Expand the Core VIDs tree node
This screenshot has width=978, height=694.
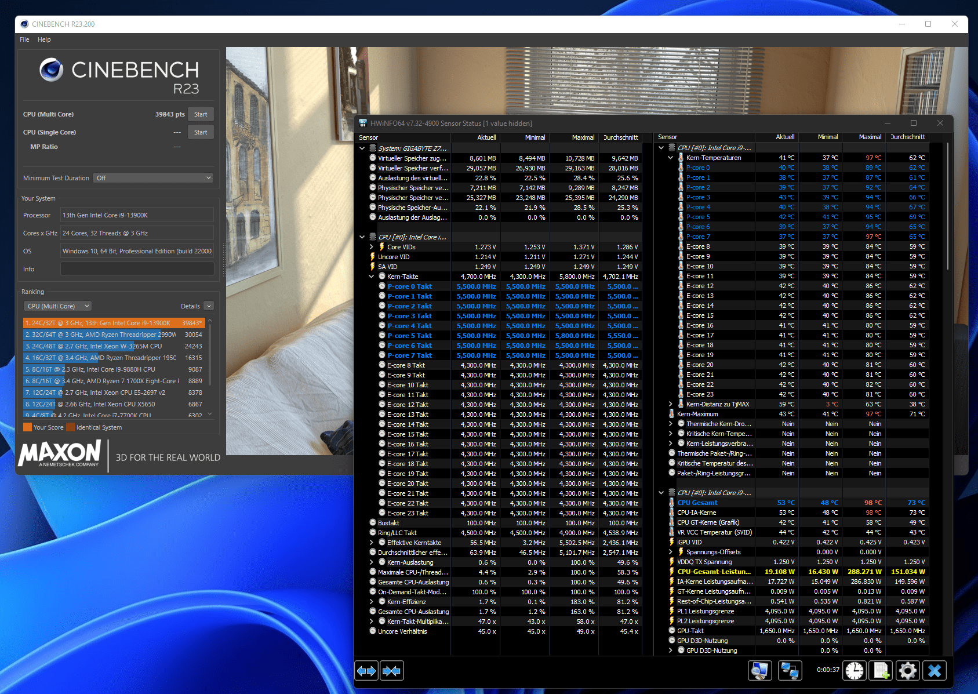(372, 247)
